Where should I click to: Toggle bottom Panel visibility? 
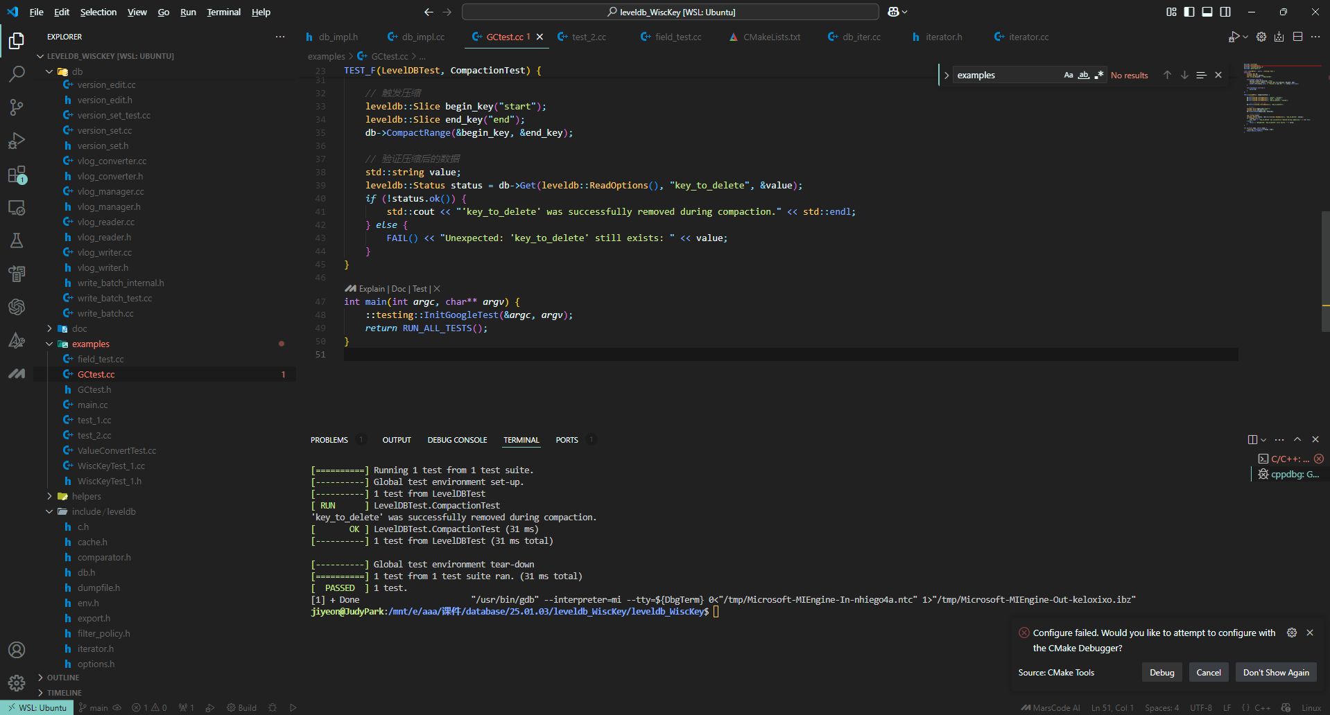tap(1207, 12)
